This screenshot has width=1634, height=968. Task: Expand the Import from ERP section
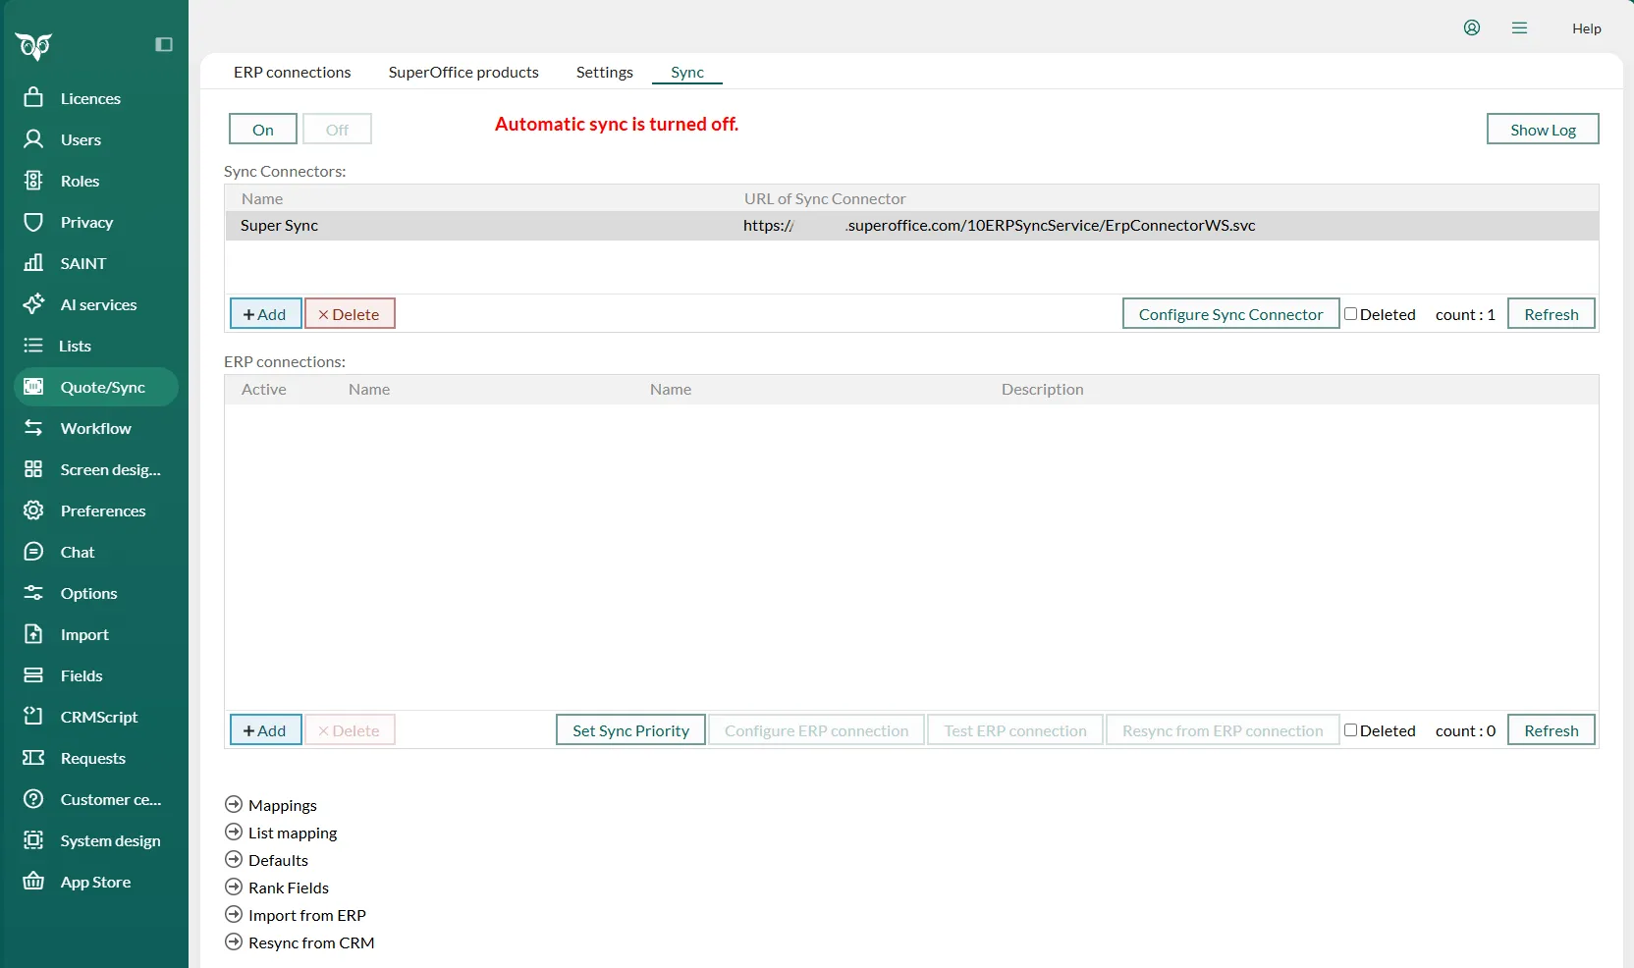click(234, 915)
